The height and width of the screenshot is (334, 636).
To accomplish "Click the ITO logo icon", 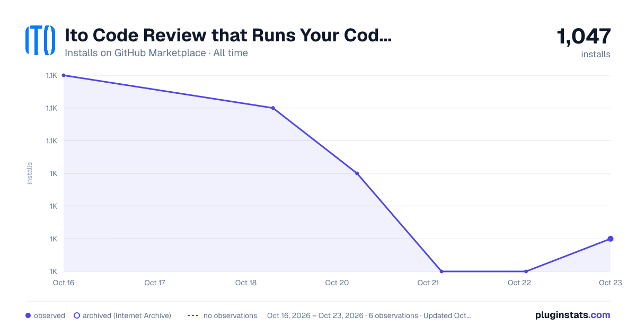I will pyautogui.click(x=40, y=40).
